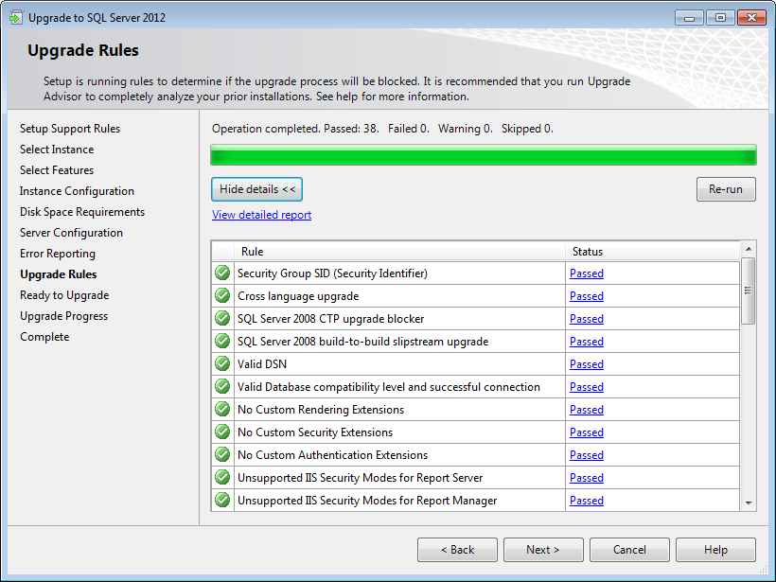Close the Upgrade to SQL Server 2012 window
This screenshot has width=776, height=582.
click(x=751, y=18)
